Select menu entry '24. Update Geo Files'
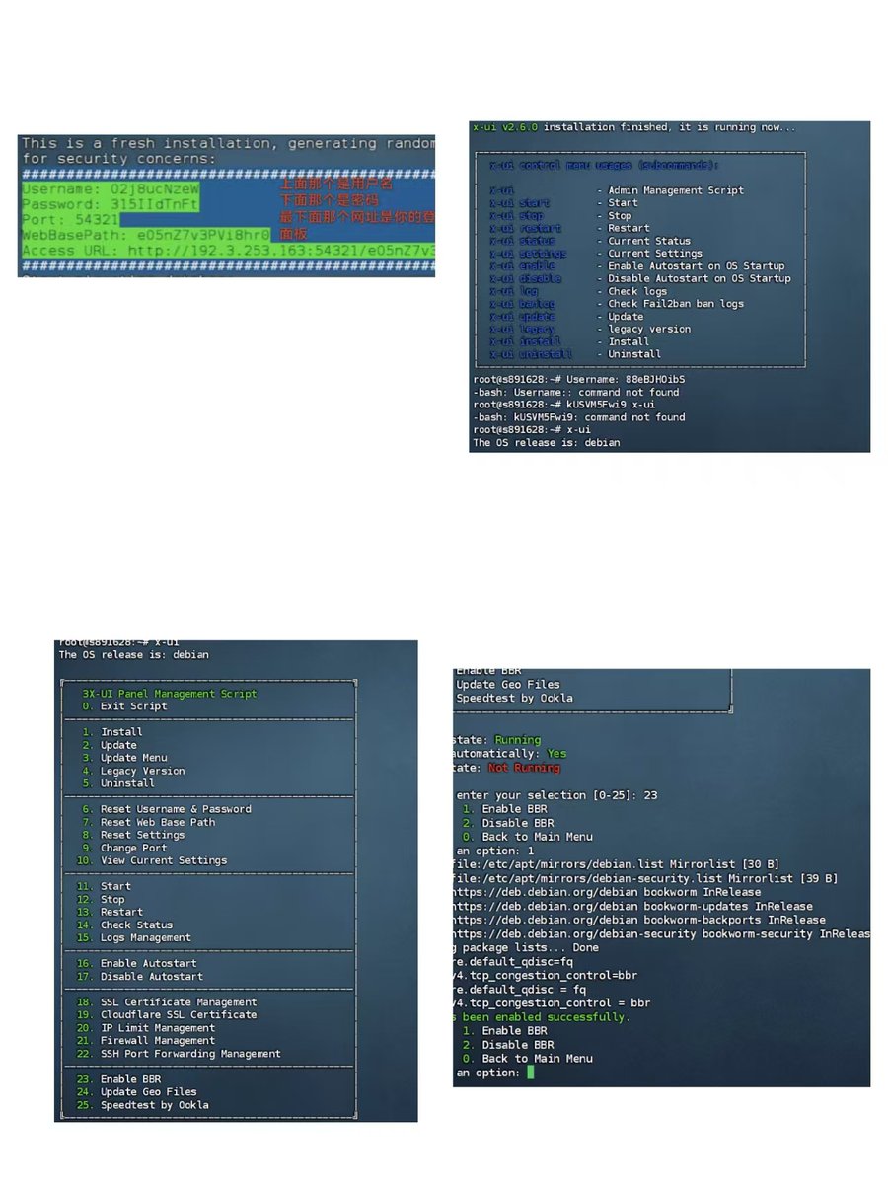 137,1092
